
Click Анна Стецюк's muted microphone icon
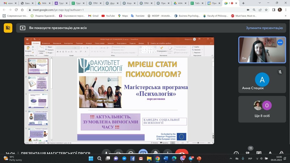[280, 72]
